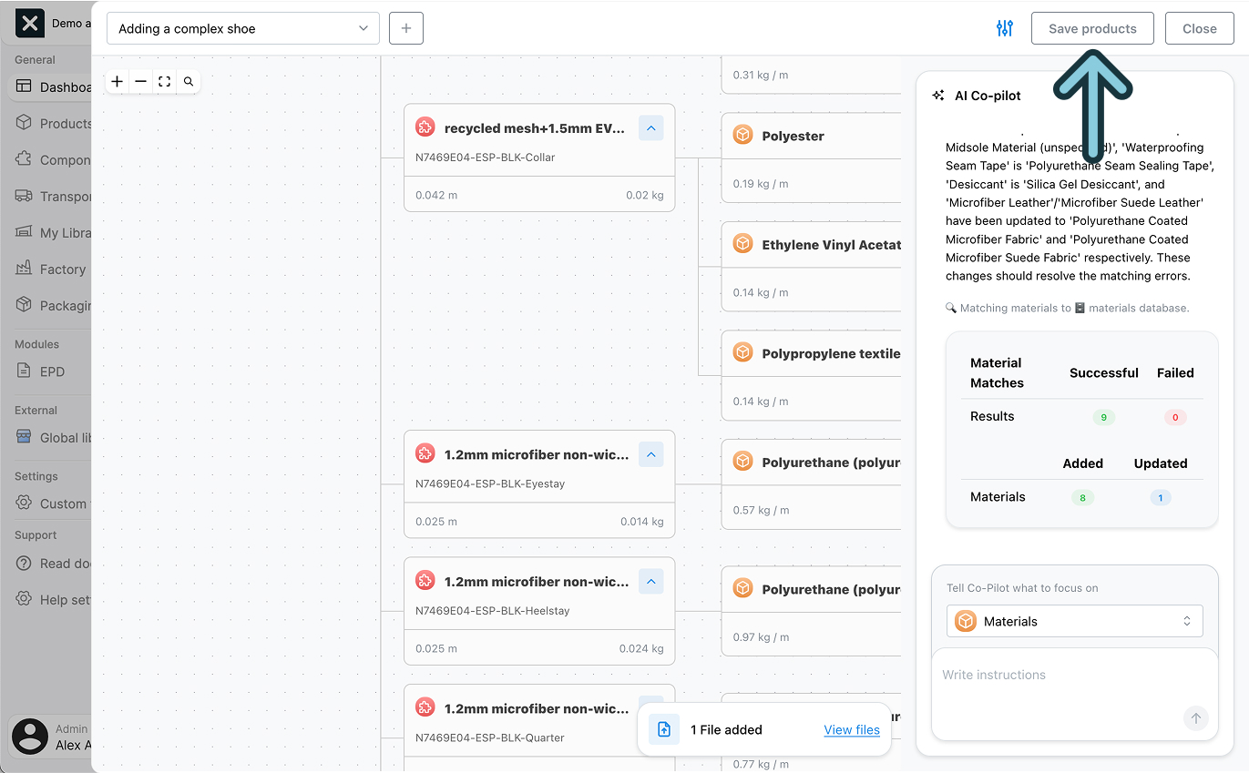
Task: Collapse the recycled mesh Collar component node
Action: click(650, 128)
